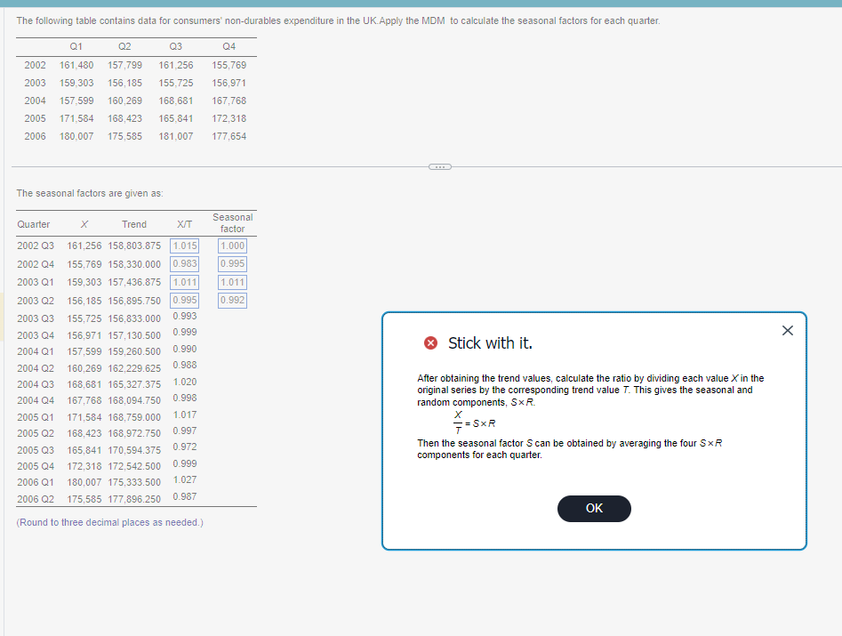
Task: Edit the X/T field for 2002 Q3
Action: pos(185,246)
